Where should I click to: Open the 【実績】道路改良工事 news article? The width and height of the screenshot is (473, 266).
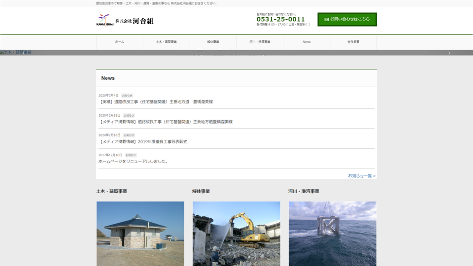(x=156, y=102)
